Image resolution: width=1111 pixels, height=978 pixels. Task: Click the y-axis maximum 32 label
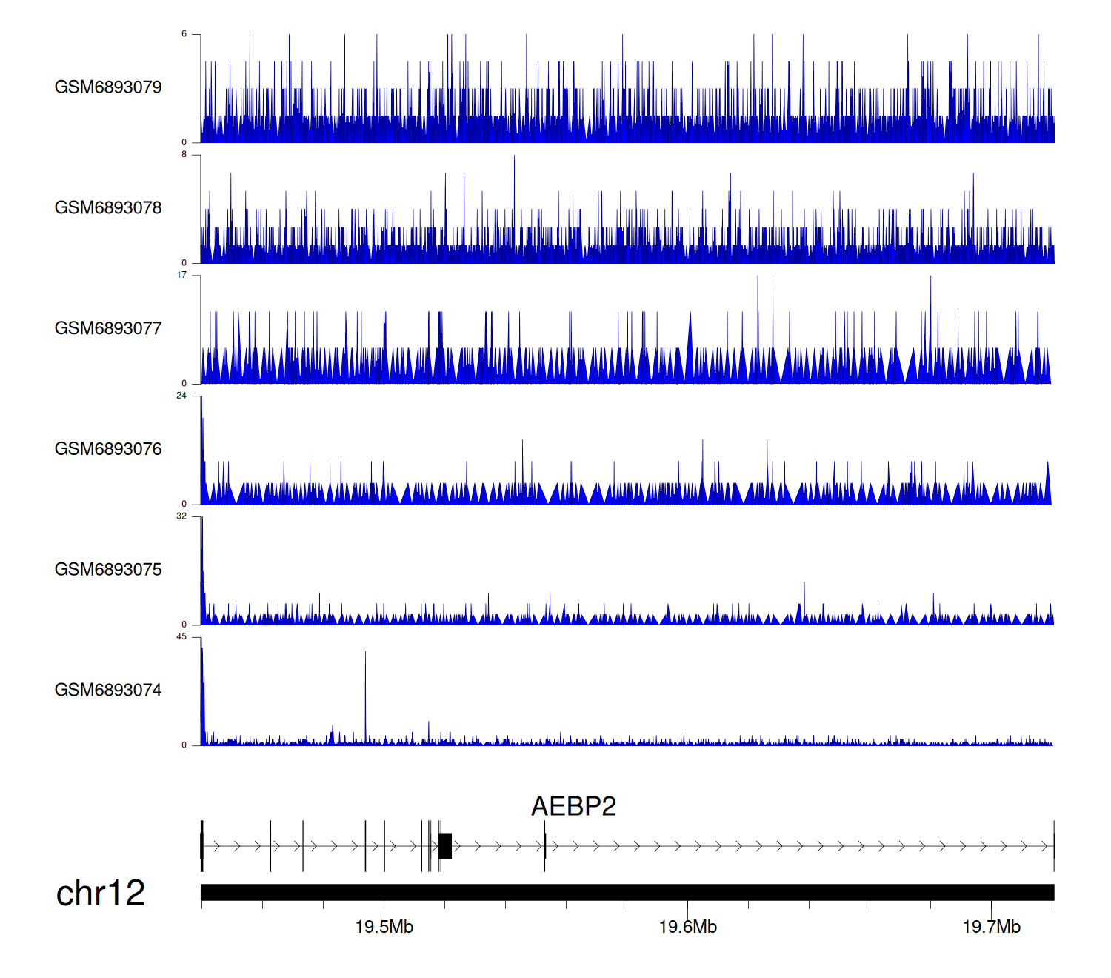point(181,516)
